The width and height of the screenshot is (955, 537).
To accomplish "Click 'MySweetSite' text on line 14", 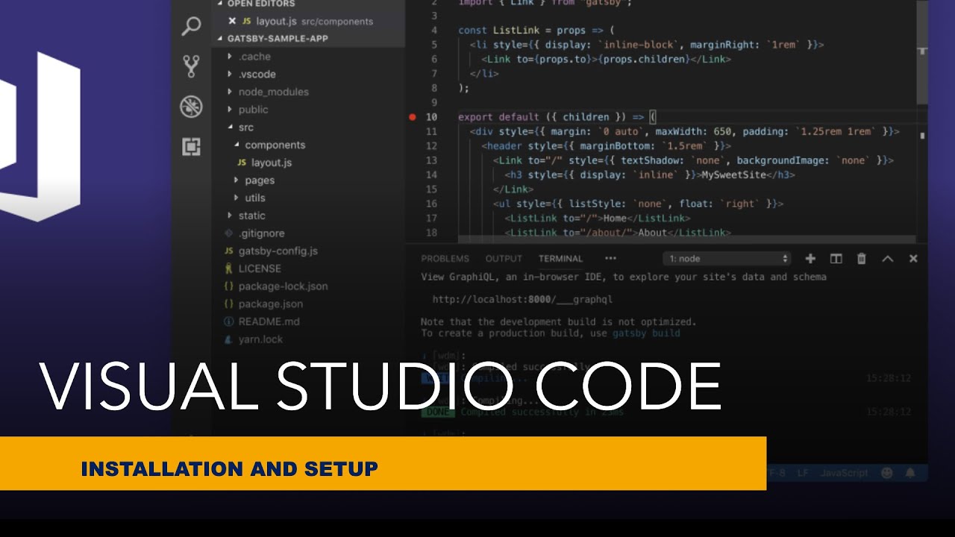I will coord(735,175).
